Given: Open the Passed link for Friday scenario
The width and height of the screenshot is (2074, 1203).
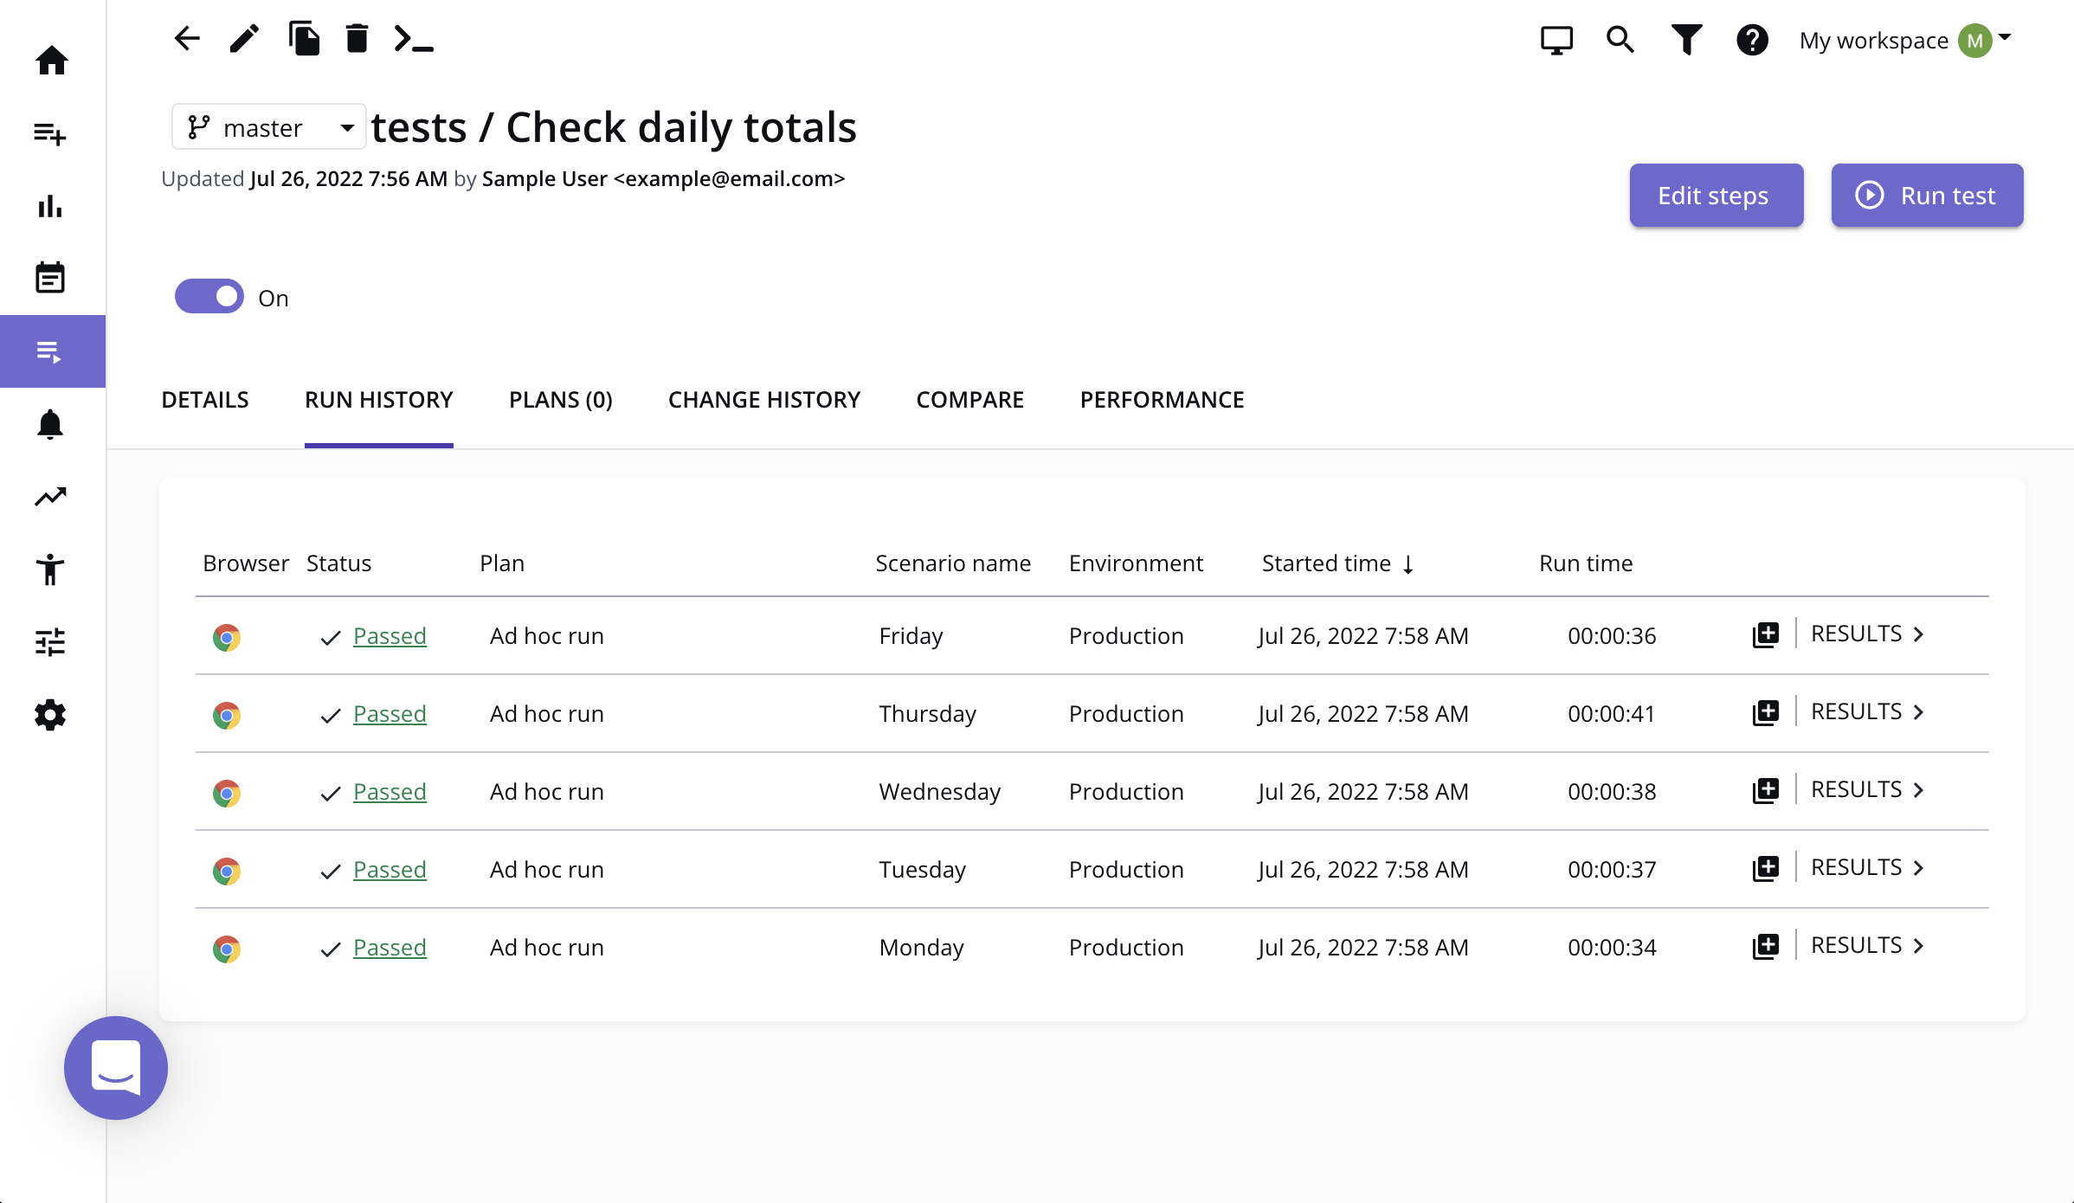Looking at the screenshot, I should pos(390,636).
